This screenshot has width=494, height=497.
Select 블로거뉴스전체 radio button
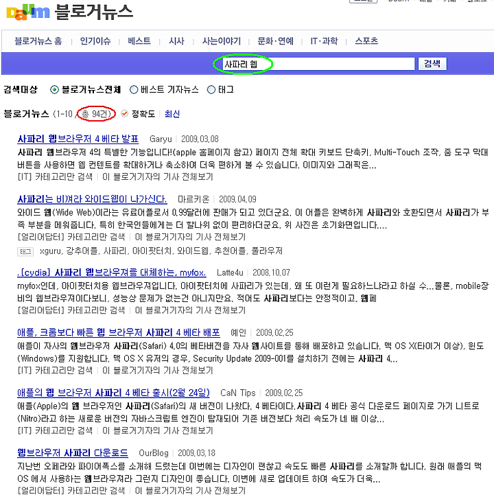(54, 90)
